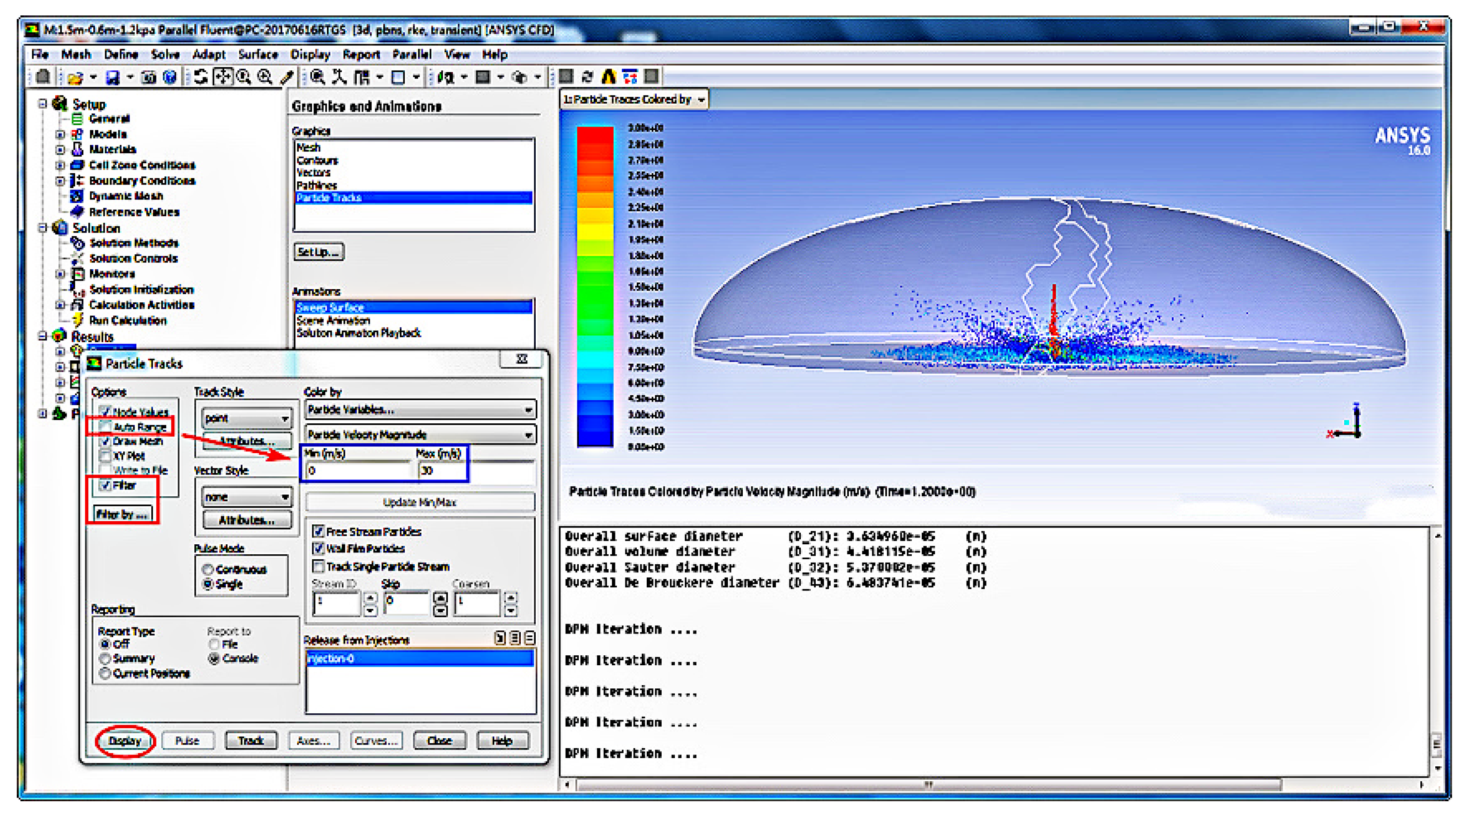Increment the Skip value stepper
This screenshot has height=818, width=1467.
coord(440,598)
